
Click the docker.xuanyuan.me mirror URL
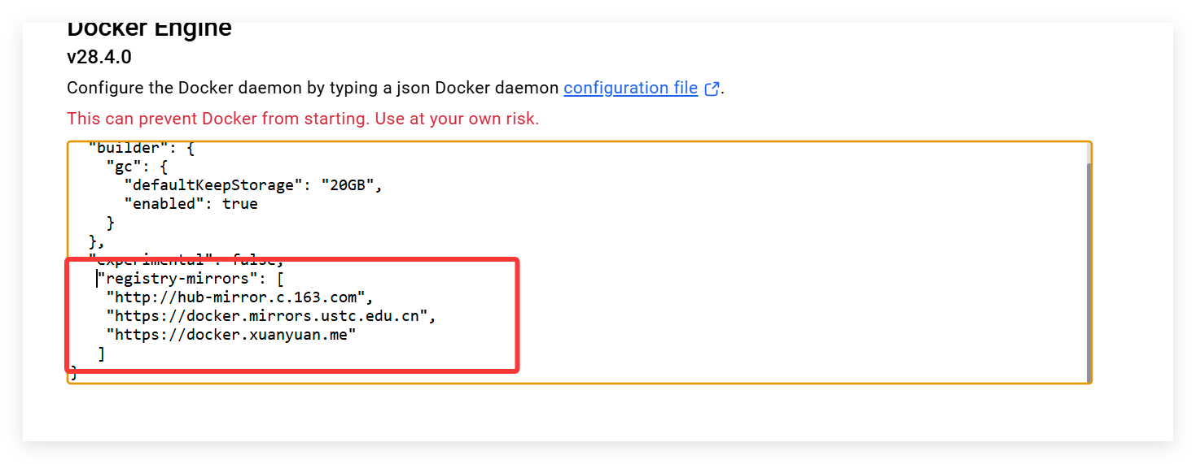(x=231, y=335)
